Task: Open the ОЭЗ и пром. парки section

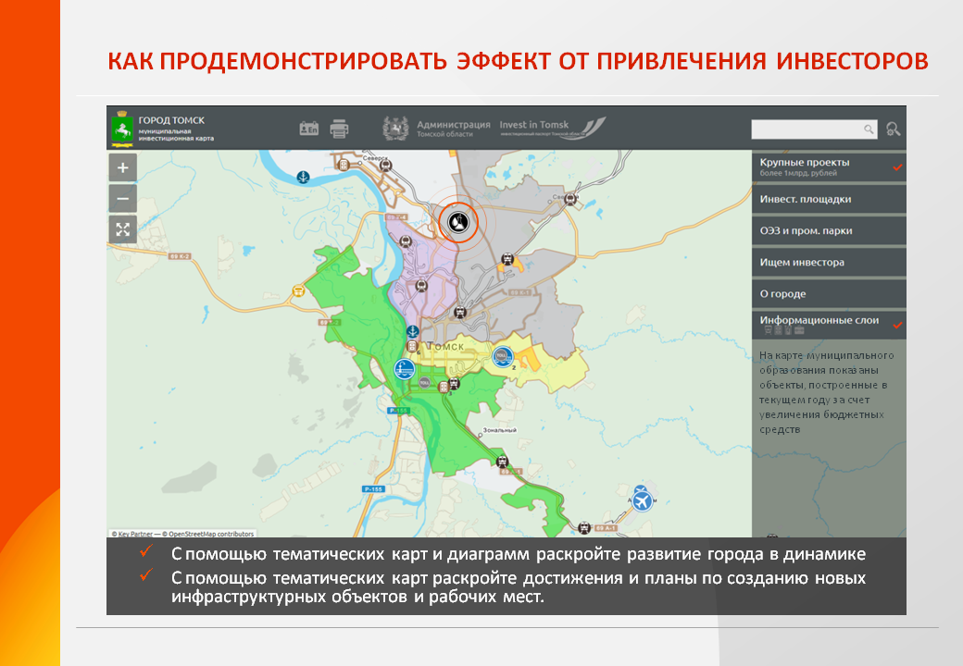Action: click(x=829, y=230)
